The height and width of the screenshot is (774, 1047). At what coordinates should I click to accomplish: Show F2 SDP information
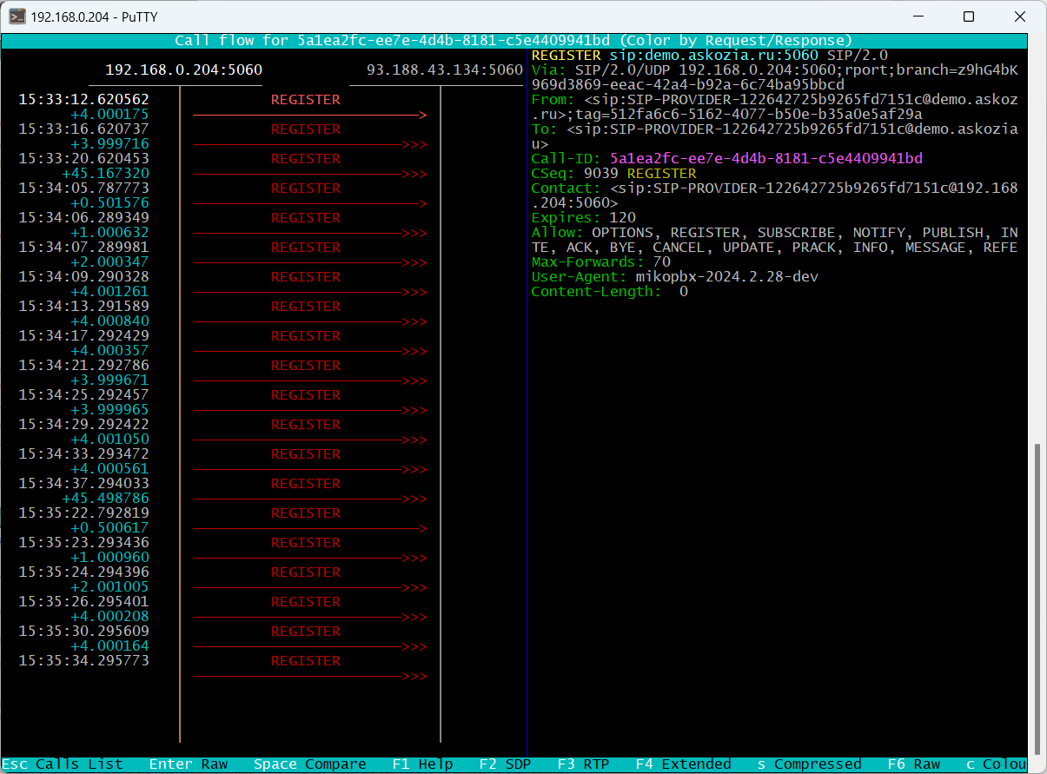coord(505,764)
